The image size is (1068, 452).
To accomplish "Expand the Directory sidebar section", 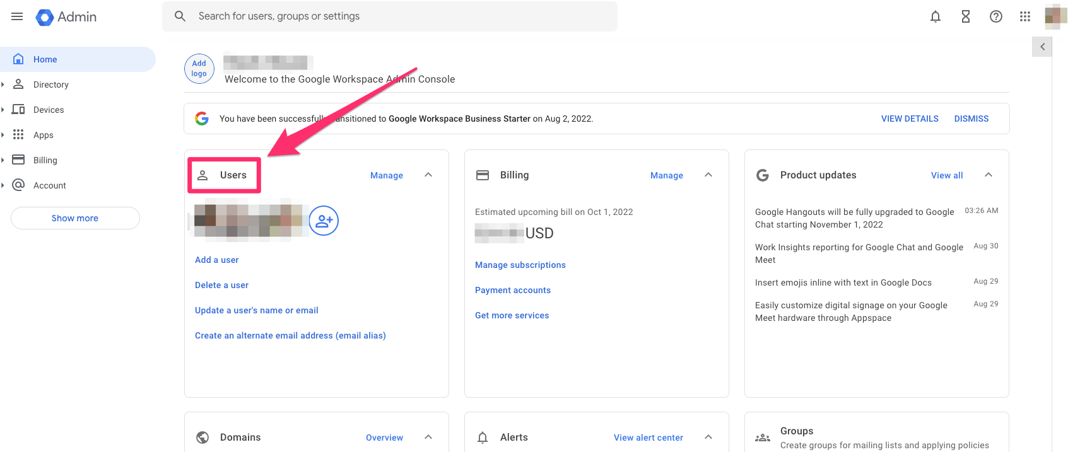I will [x=3, y=84].
